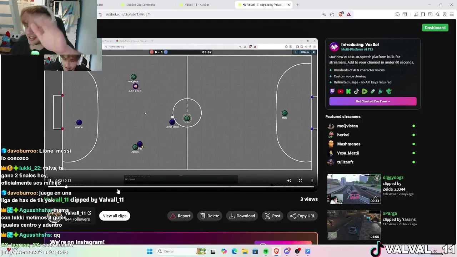Click the Kick platform icon
This screenshot has height=257, width=457.
click(x=348, y=91)
